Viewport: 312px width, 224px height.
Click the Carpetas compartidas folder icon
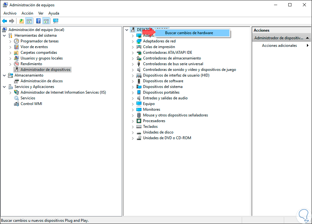point(16,53)
